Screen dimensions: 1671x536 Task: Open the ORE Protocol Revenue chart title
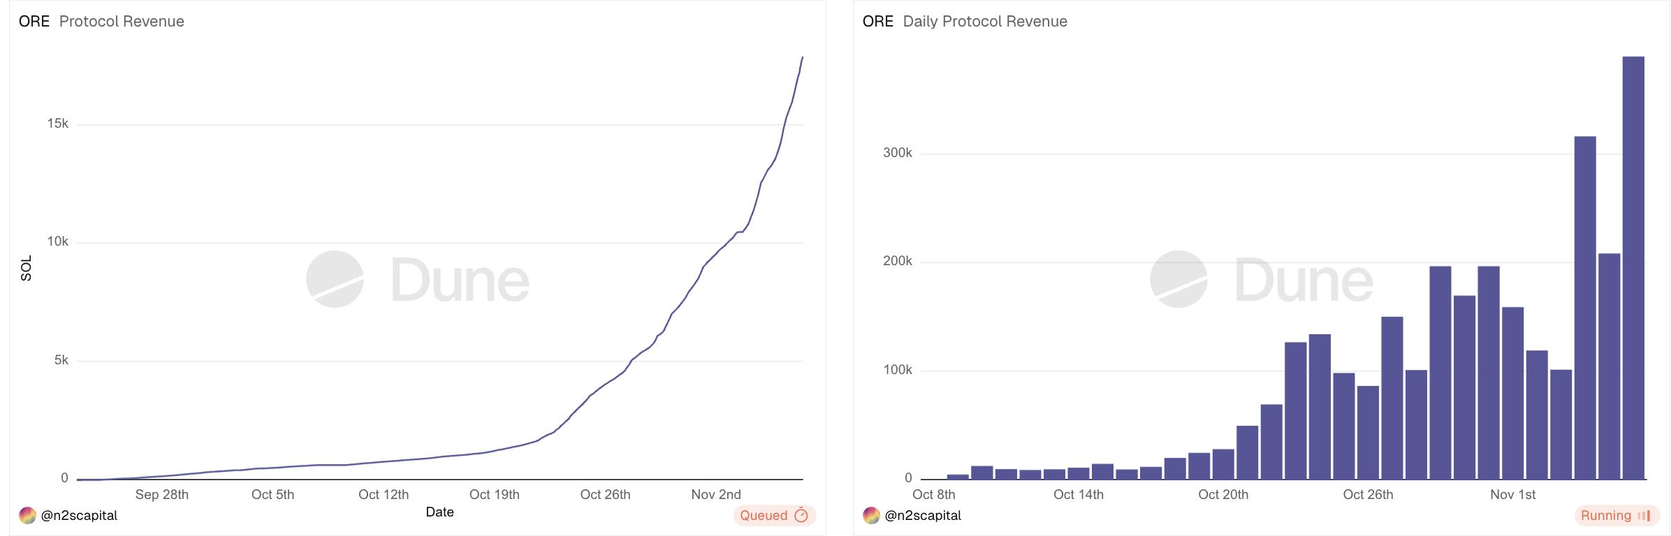101,22
